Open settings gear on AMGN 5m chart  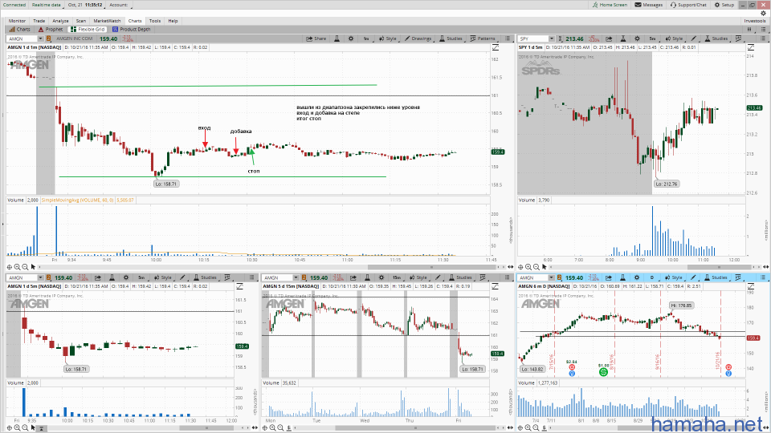[126, 277]
